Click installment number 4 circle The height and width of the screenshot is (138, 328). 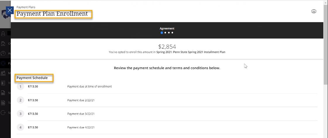click(x=20, y=127)
